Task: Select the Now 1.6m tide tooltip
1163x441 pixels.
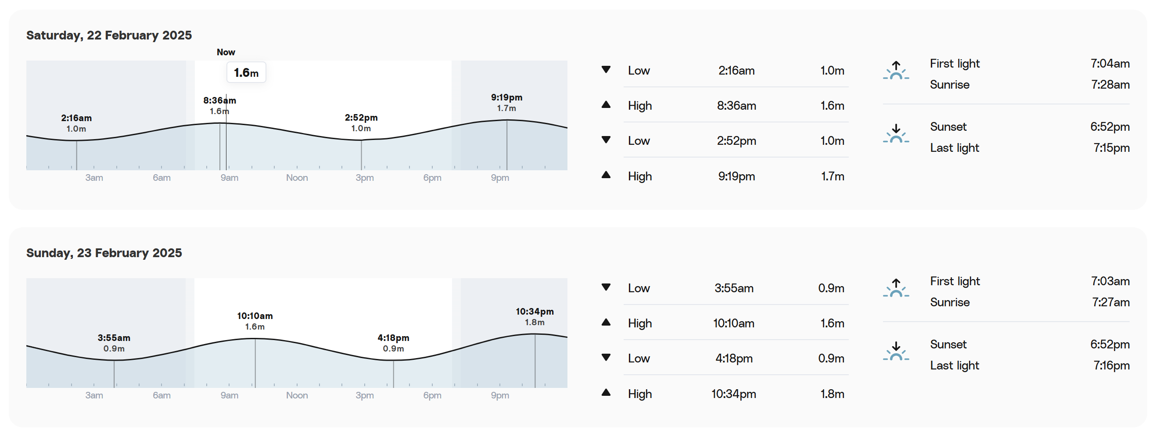Action: [x=246, y=73]
